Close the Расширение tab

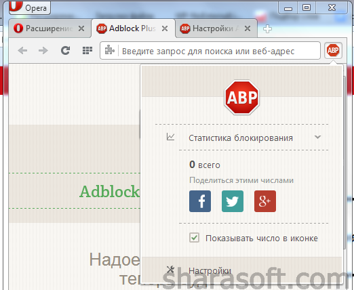pos(81,28)
